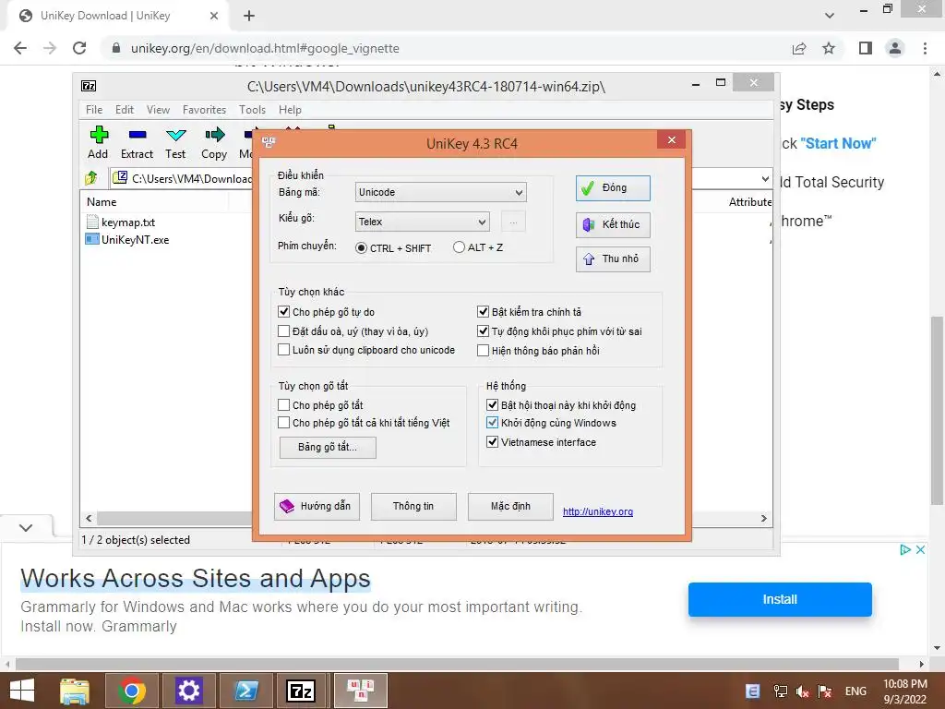Reload the page in Chrome

(79, 48)
